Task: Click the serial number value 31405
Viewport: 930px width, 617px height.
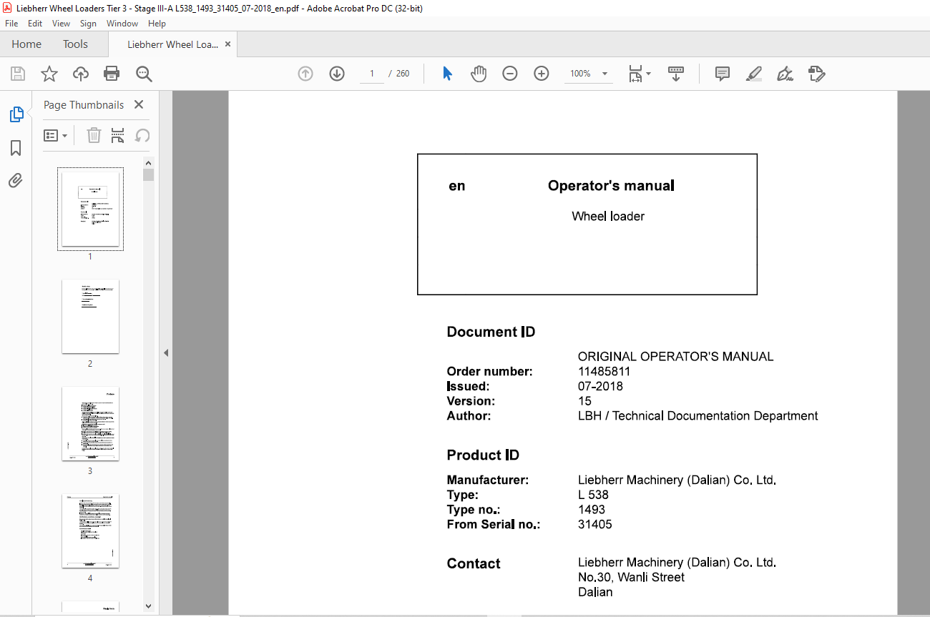Action: click(595, 525)
